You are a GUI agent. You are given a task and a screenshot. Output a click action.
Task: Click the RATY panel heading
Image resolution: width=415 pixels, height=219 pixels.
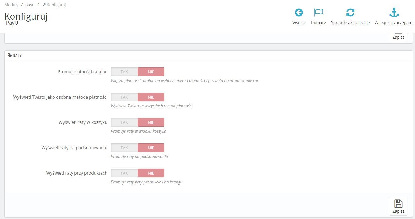17,56
